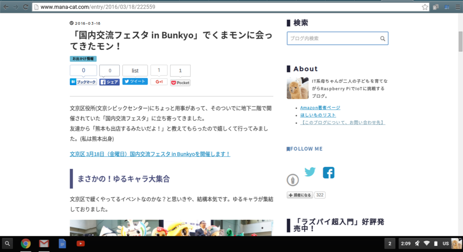Reload the page
This screenshot has width=463, height=252.
click(x=26, y=7)
